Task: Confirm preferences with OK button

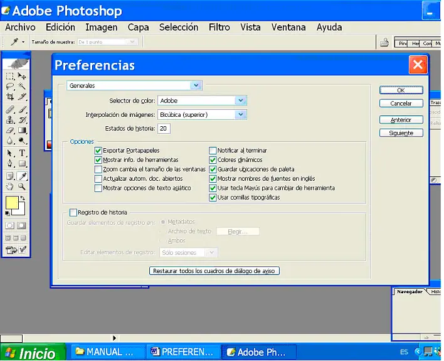Action: pos(401,90)
